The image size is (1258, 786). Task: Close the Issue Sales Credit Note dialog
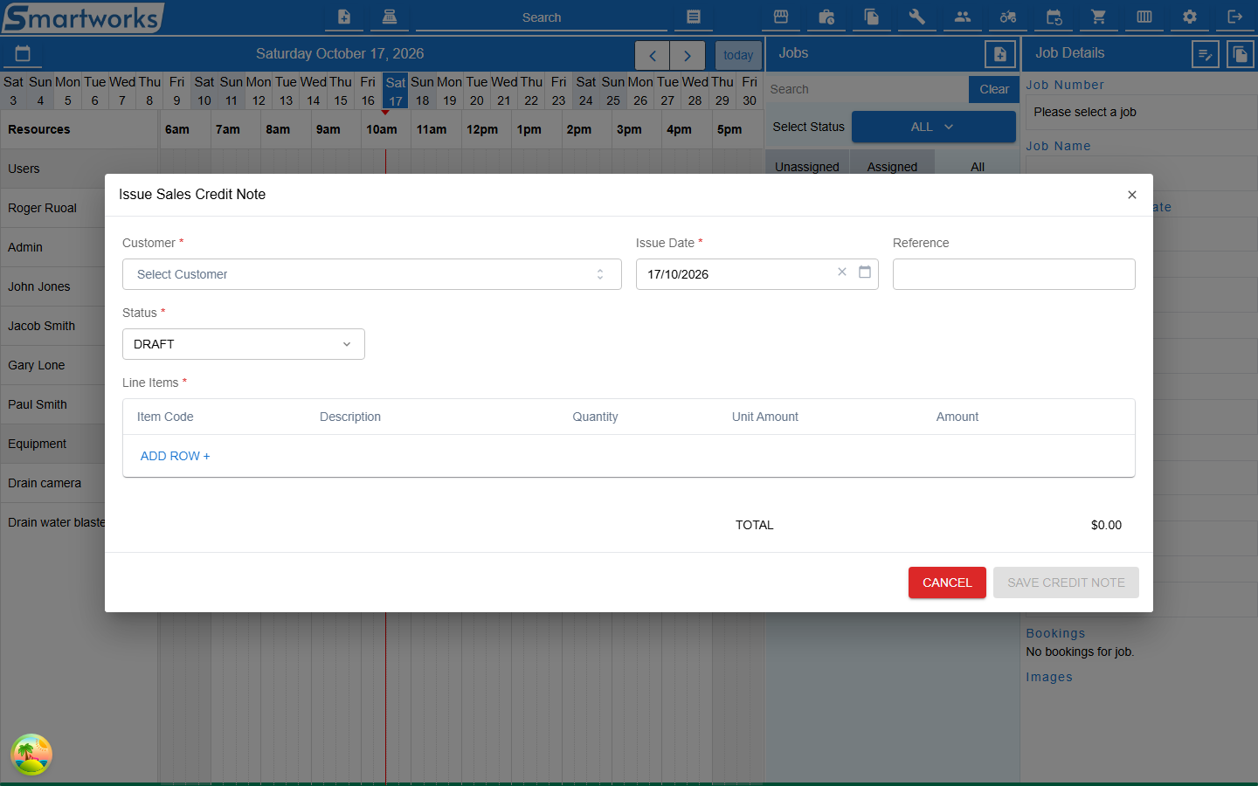click(x=1132, y=195)
